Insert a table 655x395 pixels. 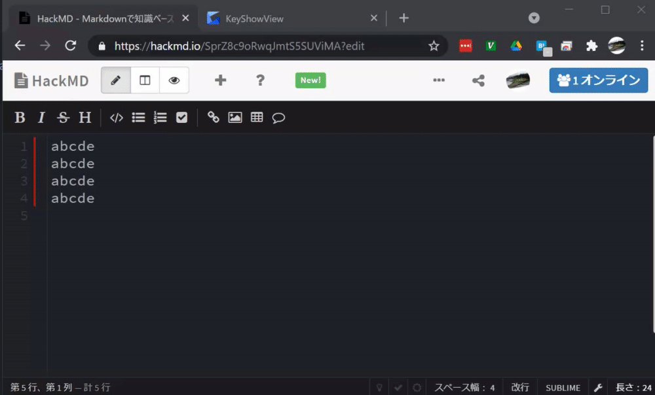pos(256,118)
